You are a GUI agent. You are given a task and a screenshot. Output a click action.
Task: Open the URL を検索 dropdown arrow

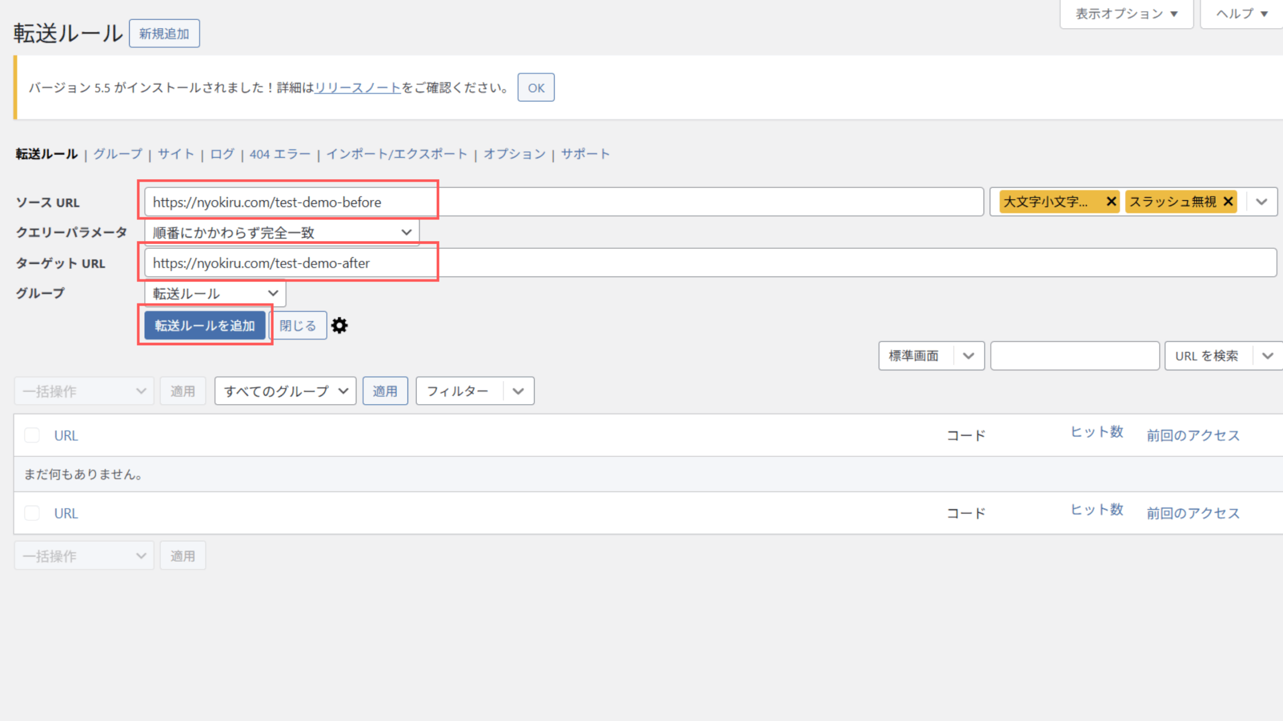pyautogui.click(x=1267, y=356)
